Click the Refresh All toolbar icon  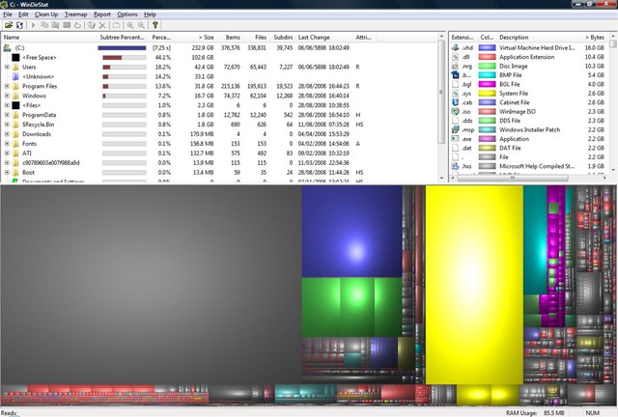pos(19,25)
